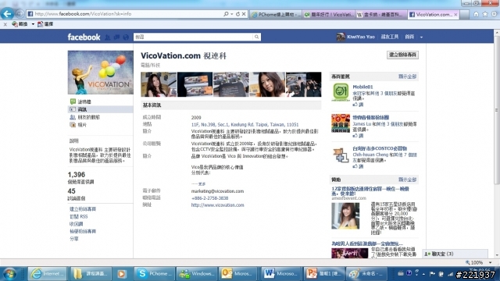Click the create page button at top right

402,55
